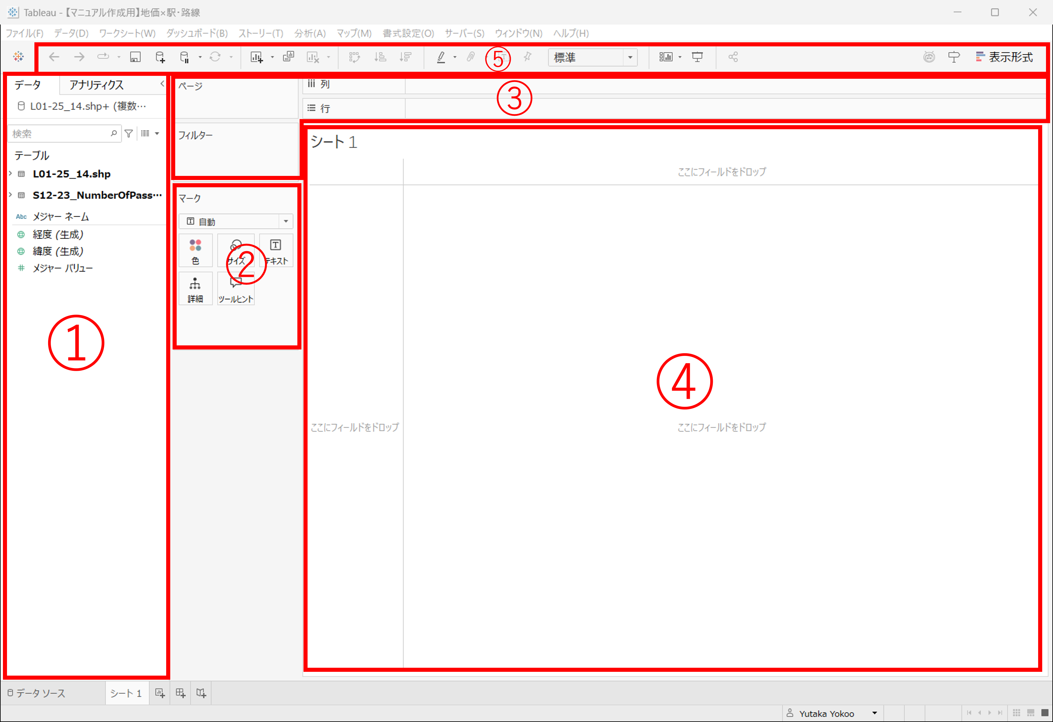Swap rows and columns icon
Image resolution: width=1053 pixels, height=722 pixels.
[x=354, y=57]
